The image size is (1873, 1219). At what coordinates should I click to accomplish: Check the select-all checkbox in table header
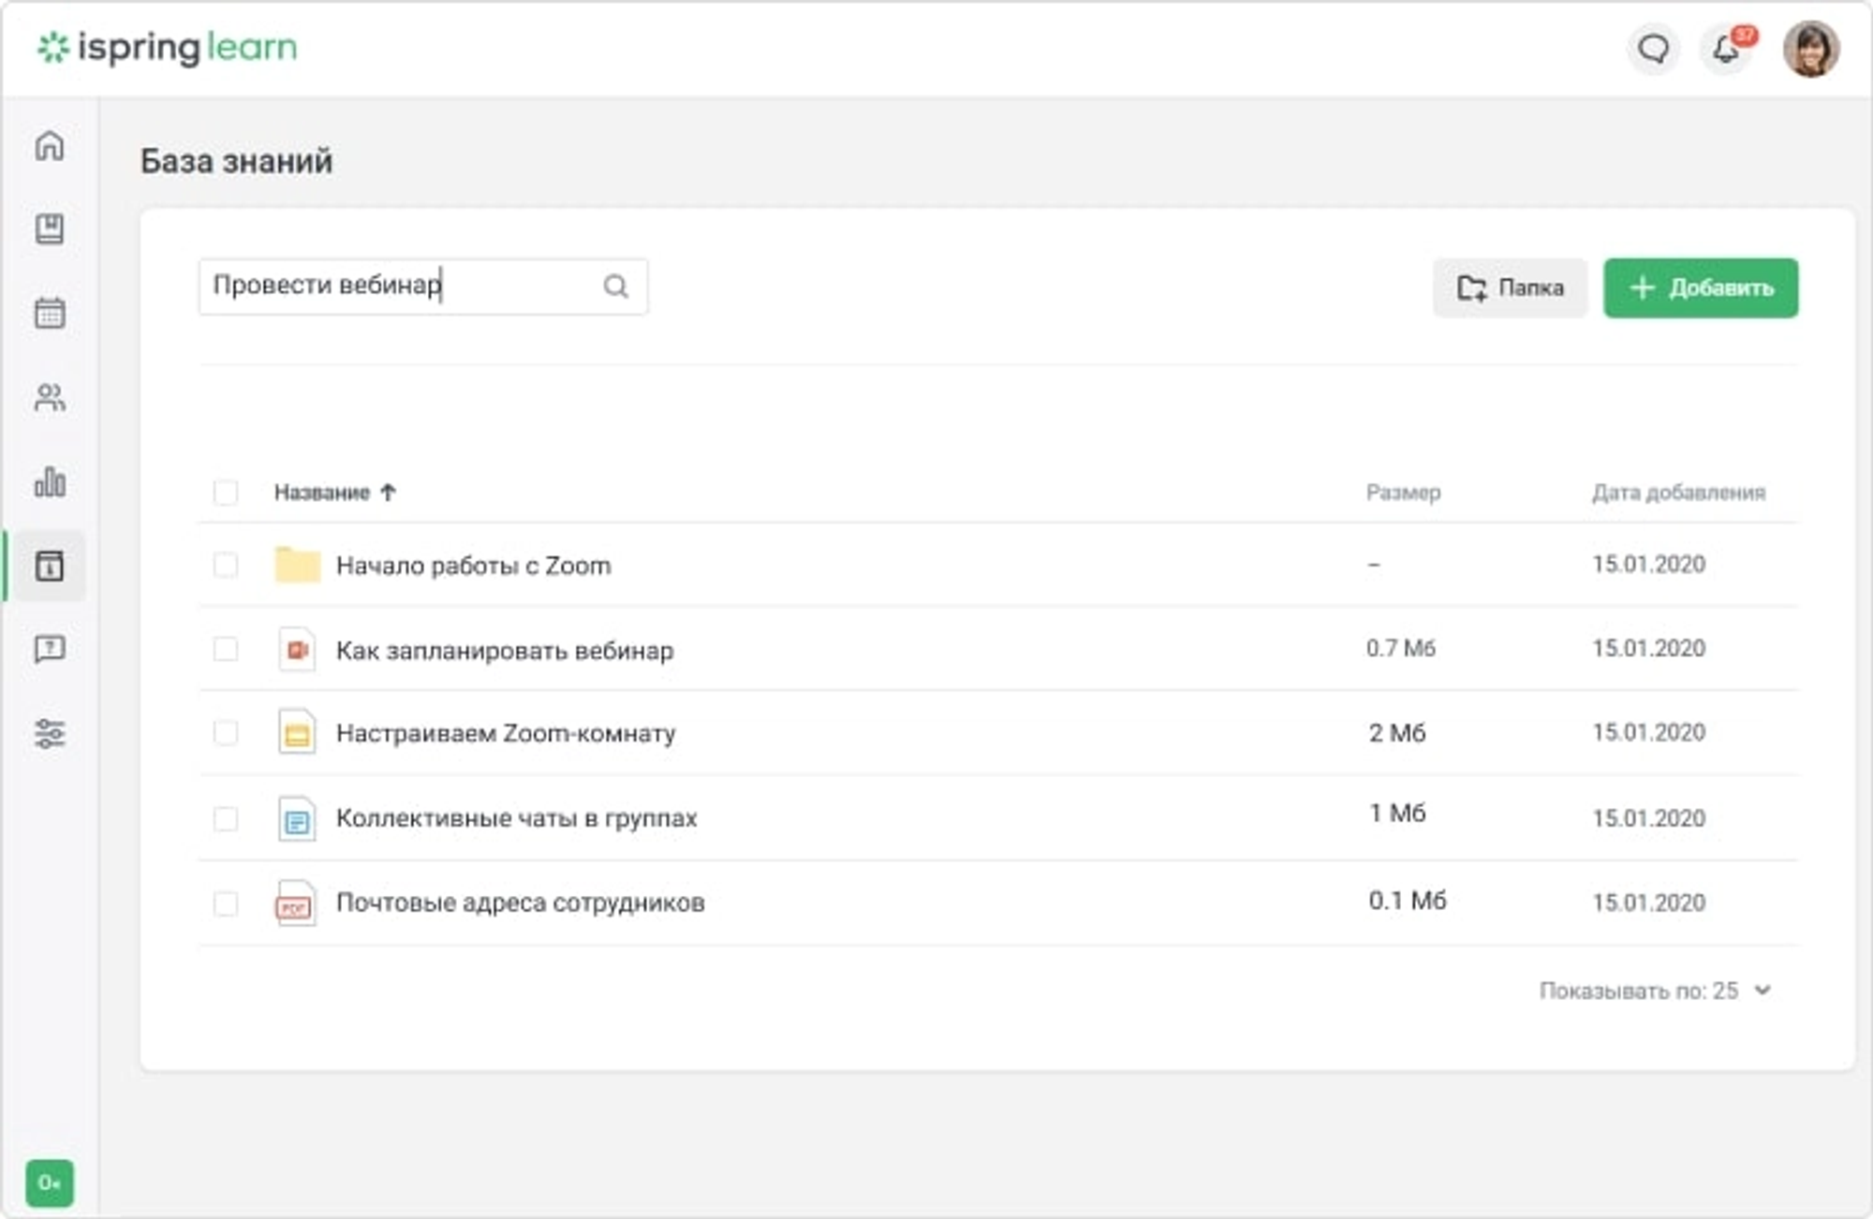click(x=226, y=492)
